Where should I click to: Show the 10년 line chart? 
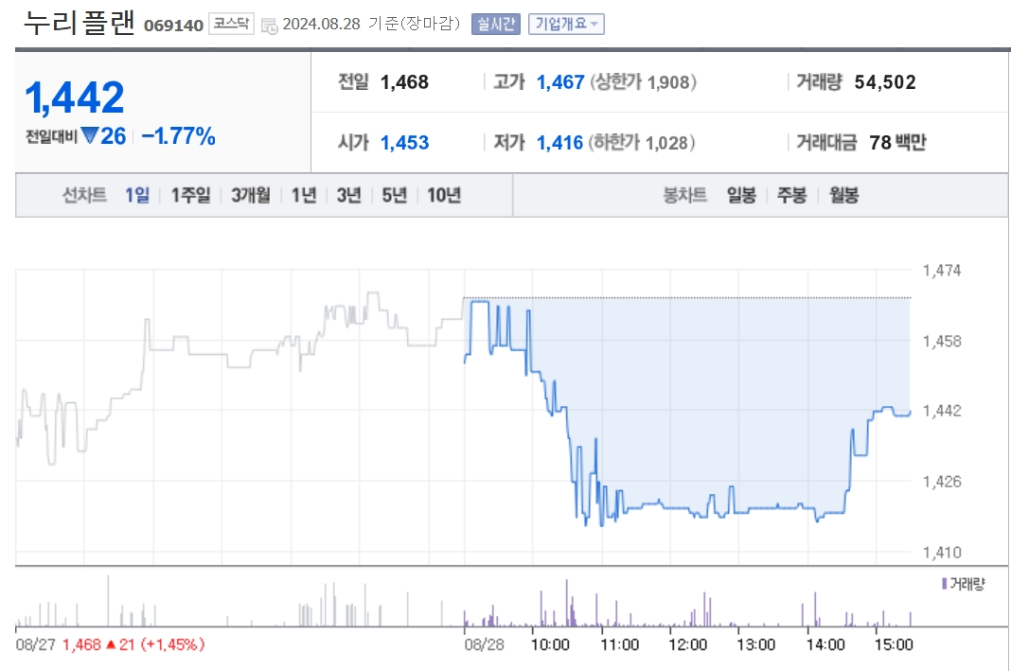pyautogui.click(x=444, y=195)
